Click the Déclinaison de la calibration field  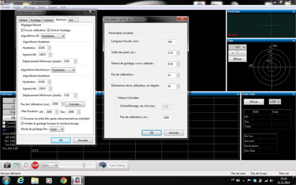pos(172,86)
